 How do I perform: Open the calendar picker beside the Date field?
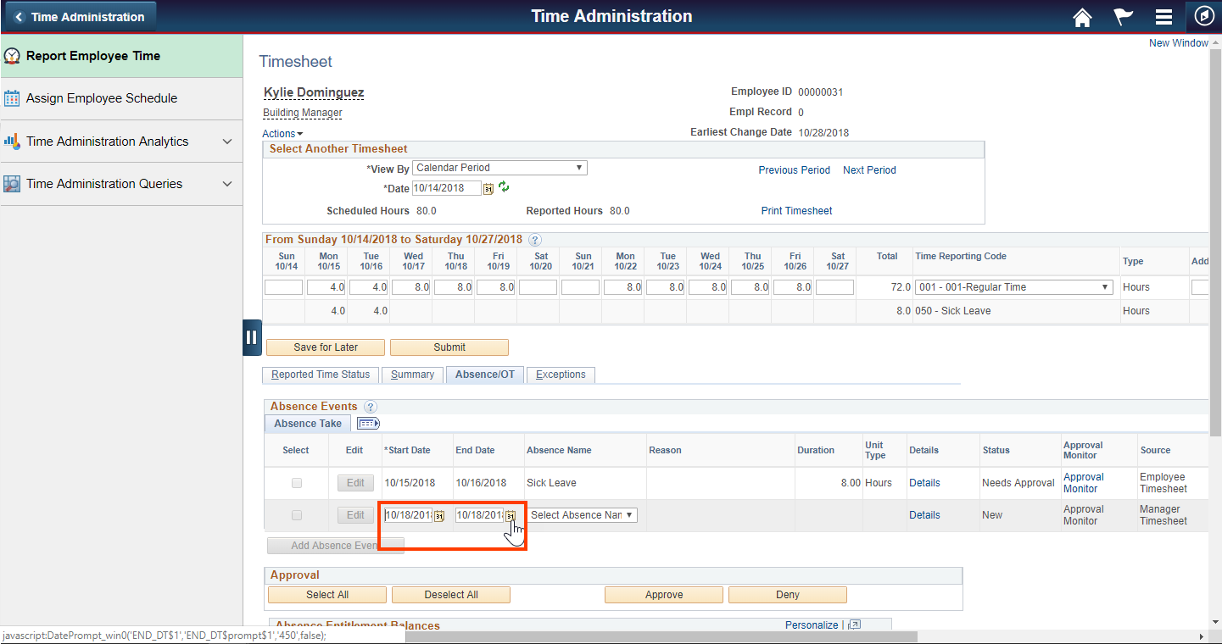coord(488,188)
